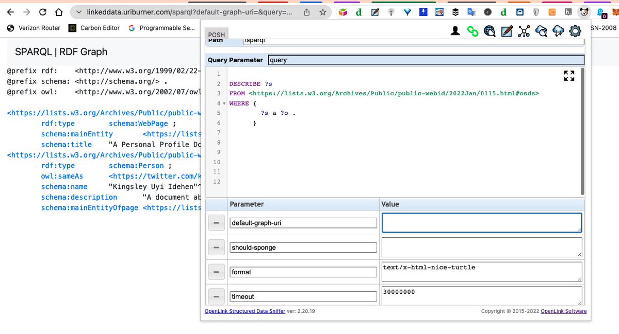This screenshot has width=619, height=334.
Task: Click schema:mainEntityOfpage property link
Action: (90, 207)
